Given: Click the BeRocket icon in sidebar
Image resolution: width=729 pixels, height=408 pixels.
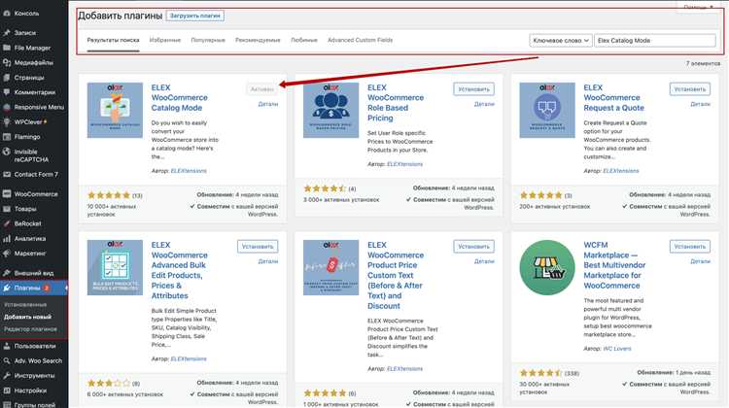Looking at the screenshot, I should (x=7, y=224).
